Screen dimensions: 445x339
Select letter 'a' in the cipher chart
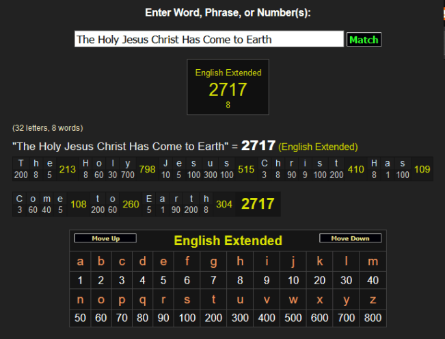point(80,261)
